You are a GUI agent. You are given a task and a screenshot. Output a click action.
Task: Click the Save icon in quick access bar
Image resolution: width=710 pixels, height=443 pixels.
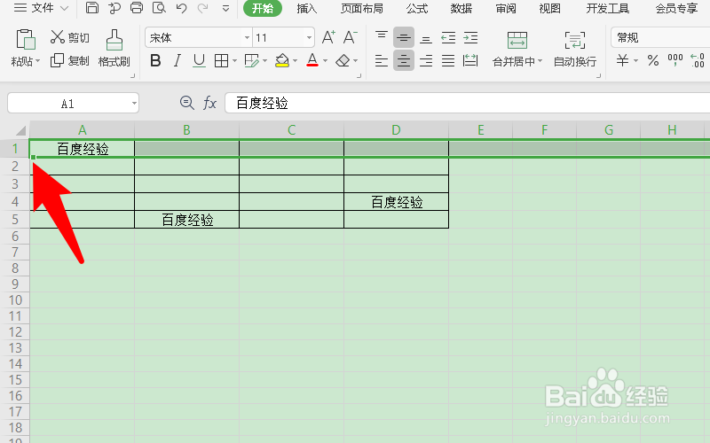click(92, 8)
